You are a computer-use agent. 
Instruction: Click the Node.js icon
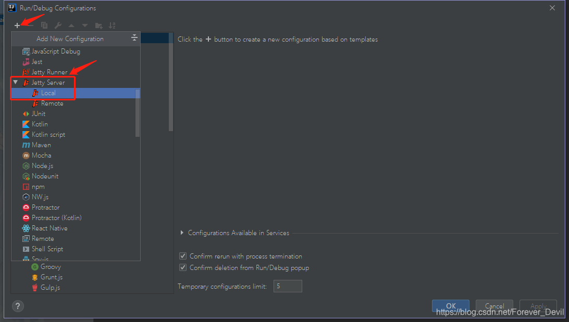coord(26,166)
